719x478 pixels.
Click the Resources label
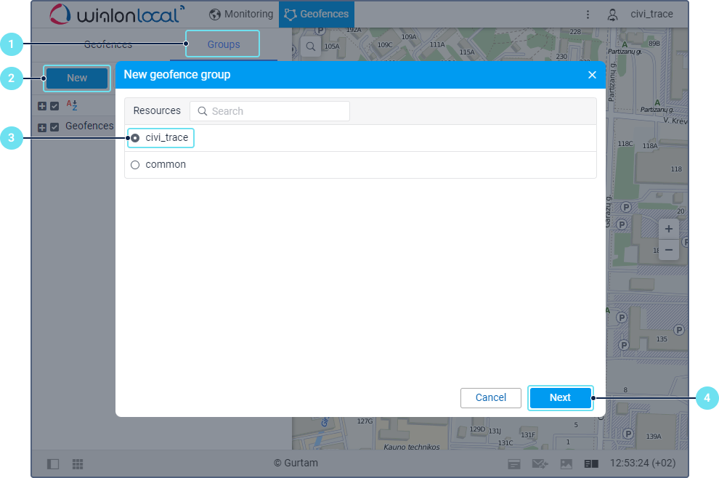pyautogui.click(x=157, y=110)
